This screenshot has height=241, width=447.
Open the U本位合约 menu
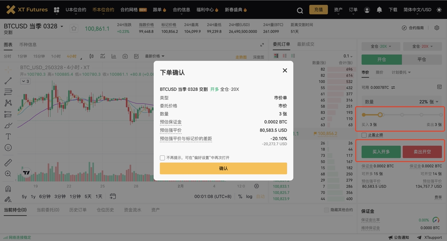[76, 10]
